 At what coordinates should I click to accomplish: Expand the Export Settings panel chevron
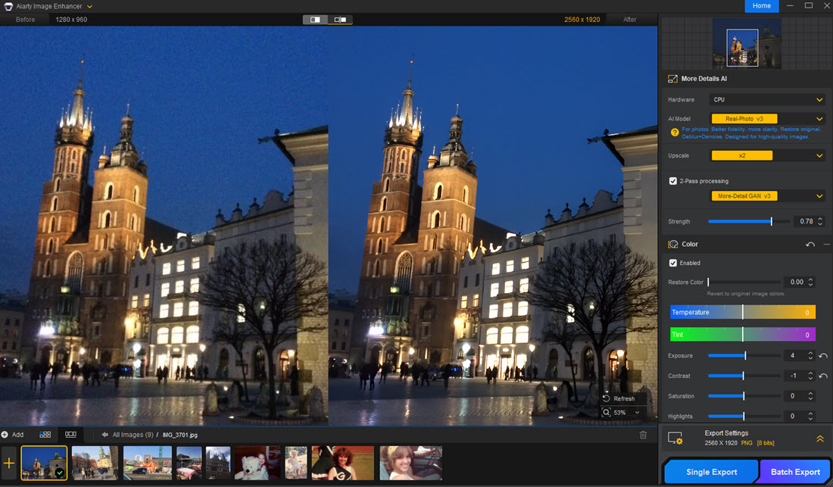coord(819,439)
